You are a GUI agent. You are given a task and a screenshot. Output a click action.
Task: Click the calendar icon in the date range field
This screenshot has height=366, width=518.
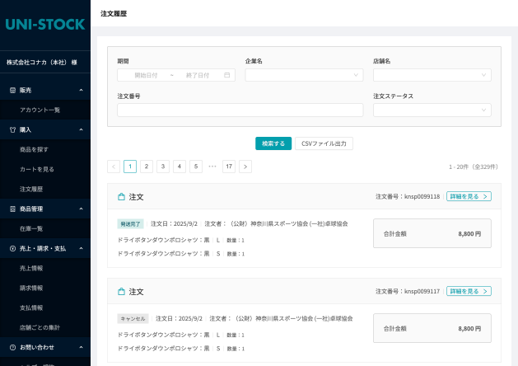tap(226, 75)
